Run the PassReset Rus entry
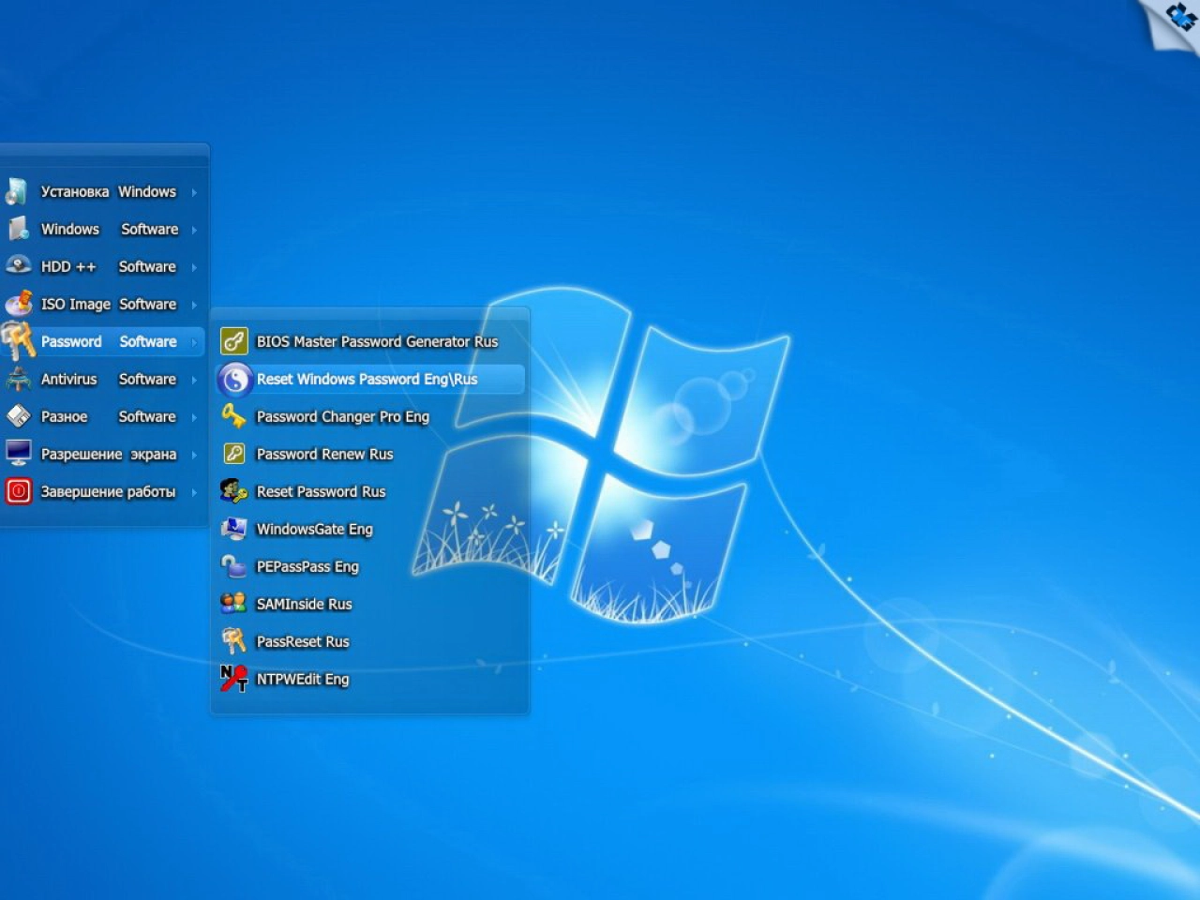 pos(370,641)
